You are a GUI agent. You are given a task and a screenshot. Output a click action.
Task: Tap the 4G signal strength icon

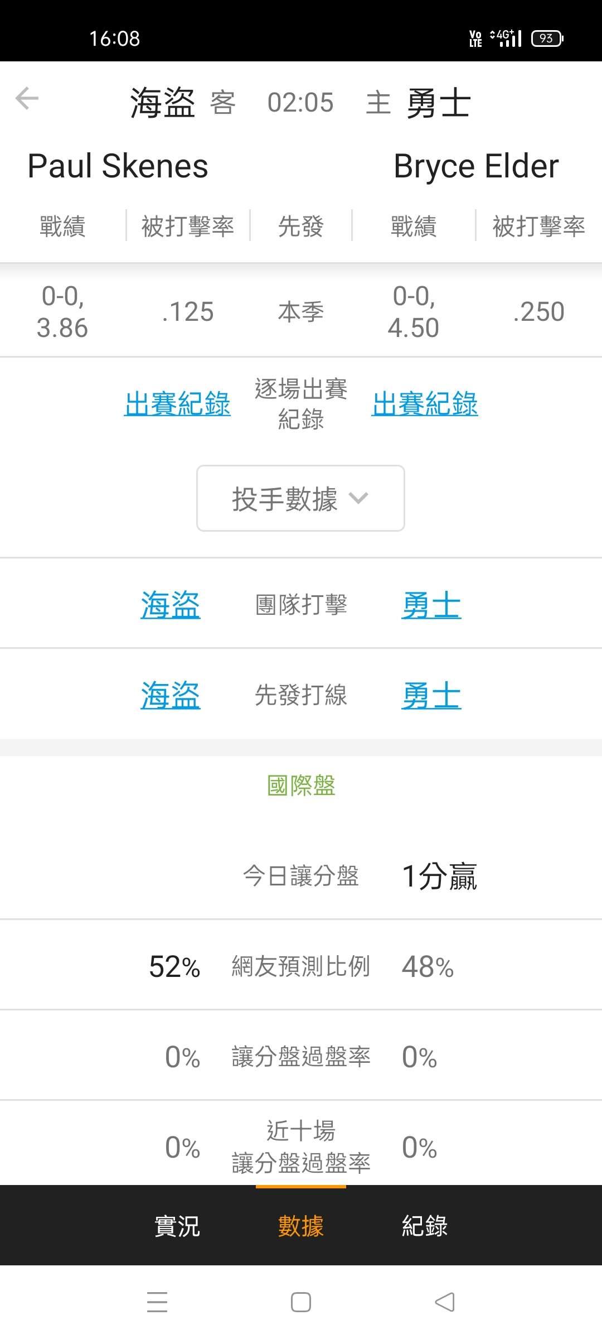506,38
